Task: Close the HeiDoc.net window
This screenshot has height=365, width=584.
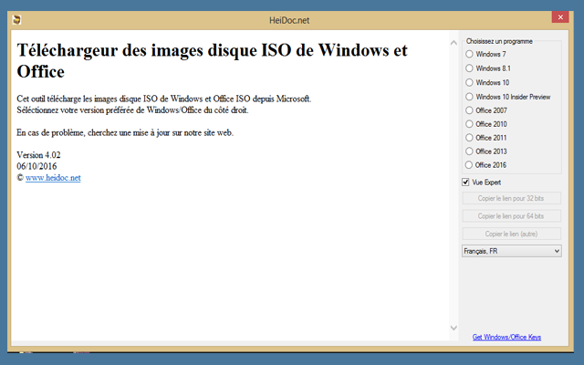Action: pyautogui.click(x=560, y=17)
